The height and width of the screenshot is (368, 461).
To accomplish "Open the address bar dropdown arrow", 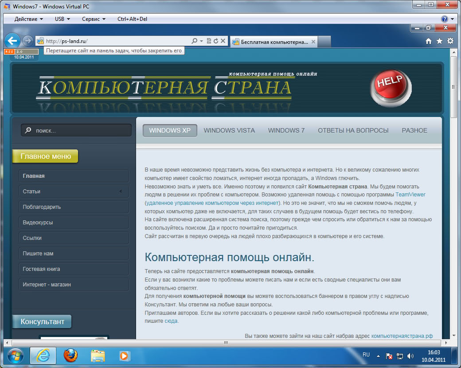I will click(x=201, y=41).
